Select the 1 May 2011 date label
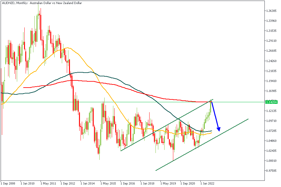281x187 pixels. pos(48,184)
